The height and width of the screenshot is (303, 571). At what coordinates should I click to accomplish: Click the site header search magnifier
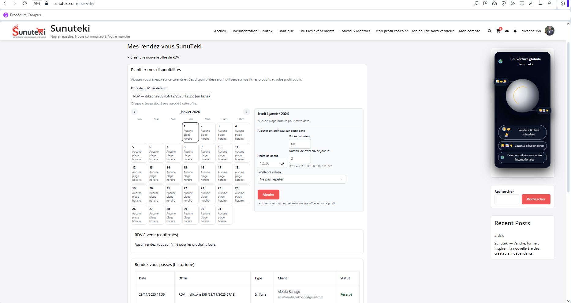coord(490,31)
